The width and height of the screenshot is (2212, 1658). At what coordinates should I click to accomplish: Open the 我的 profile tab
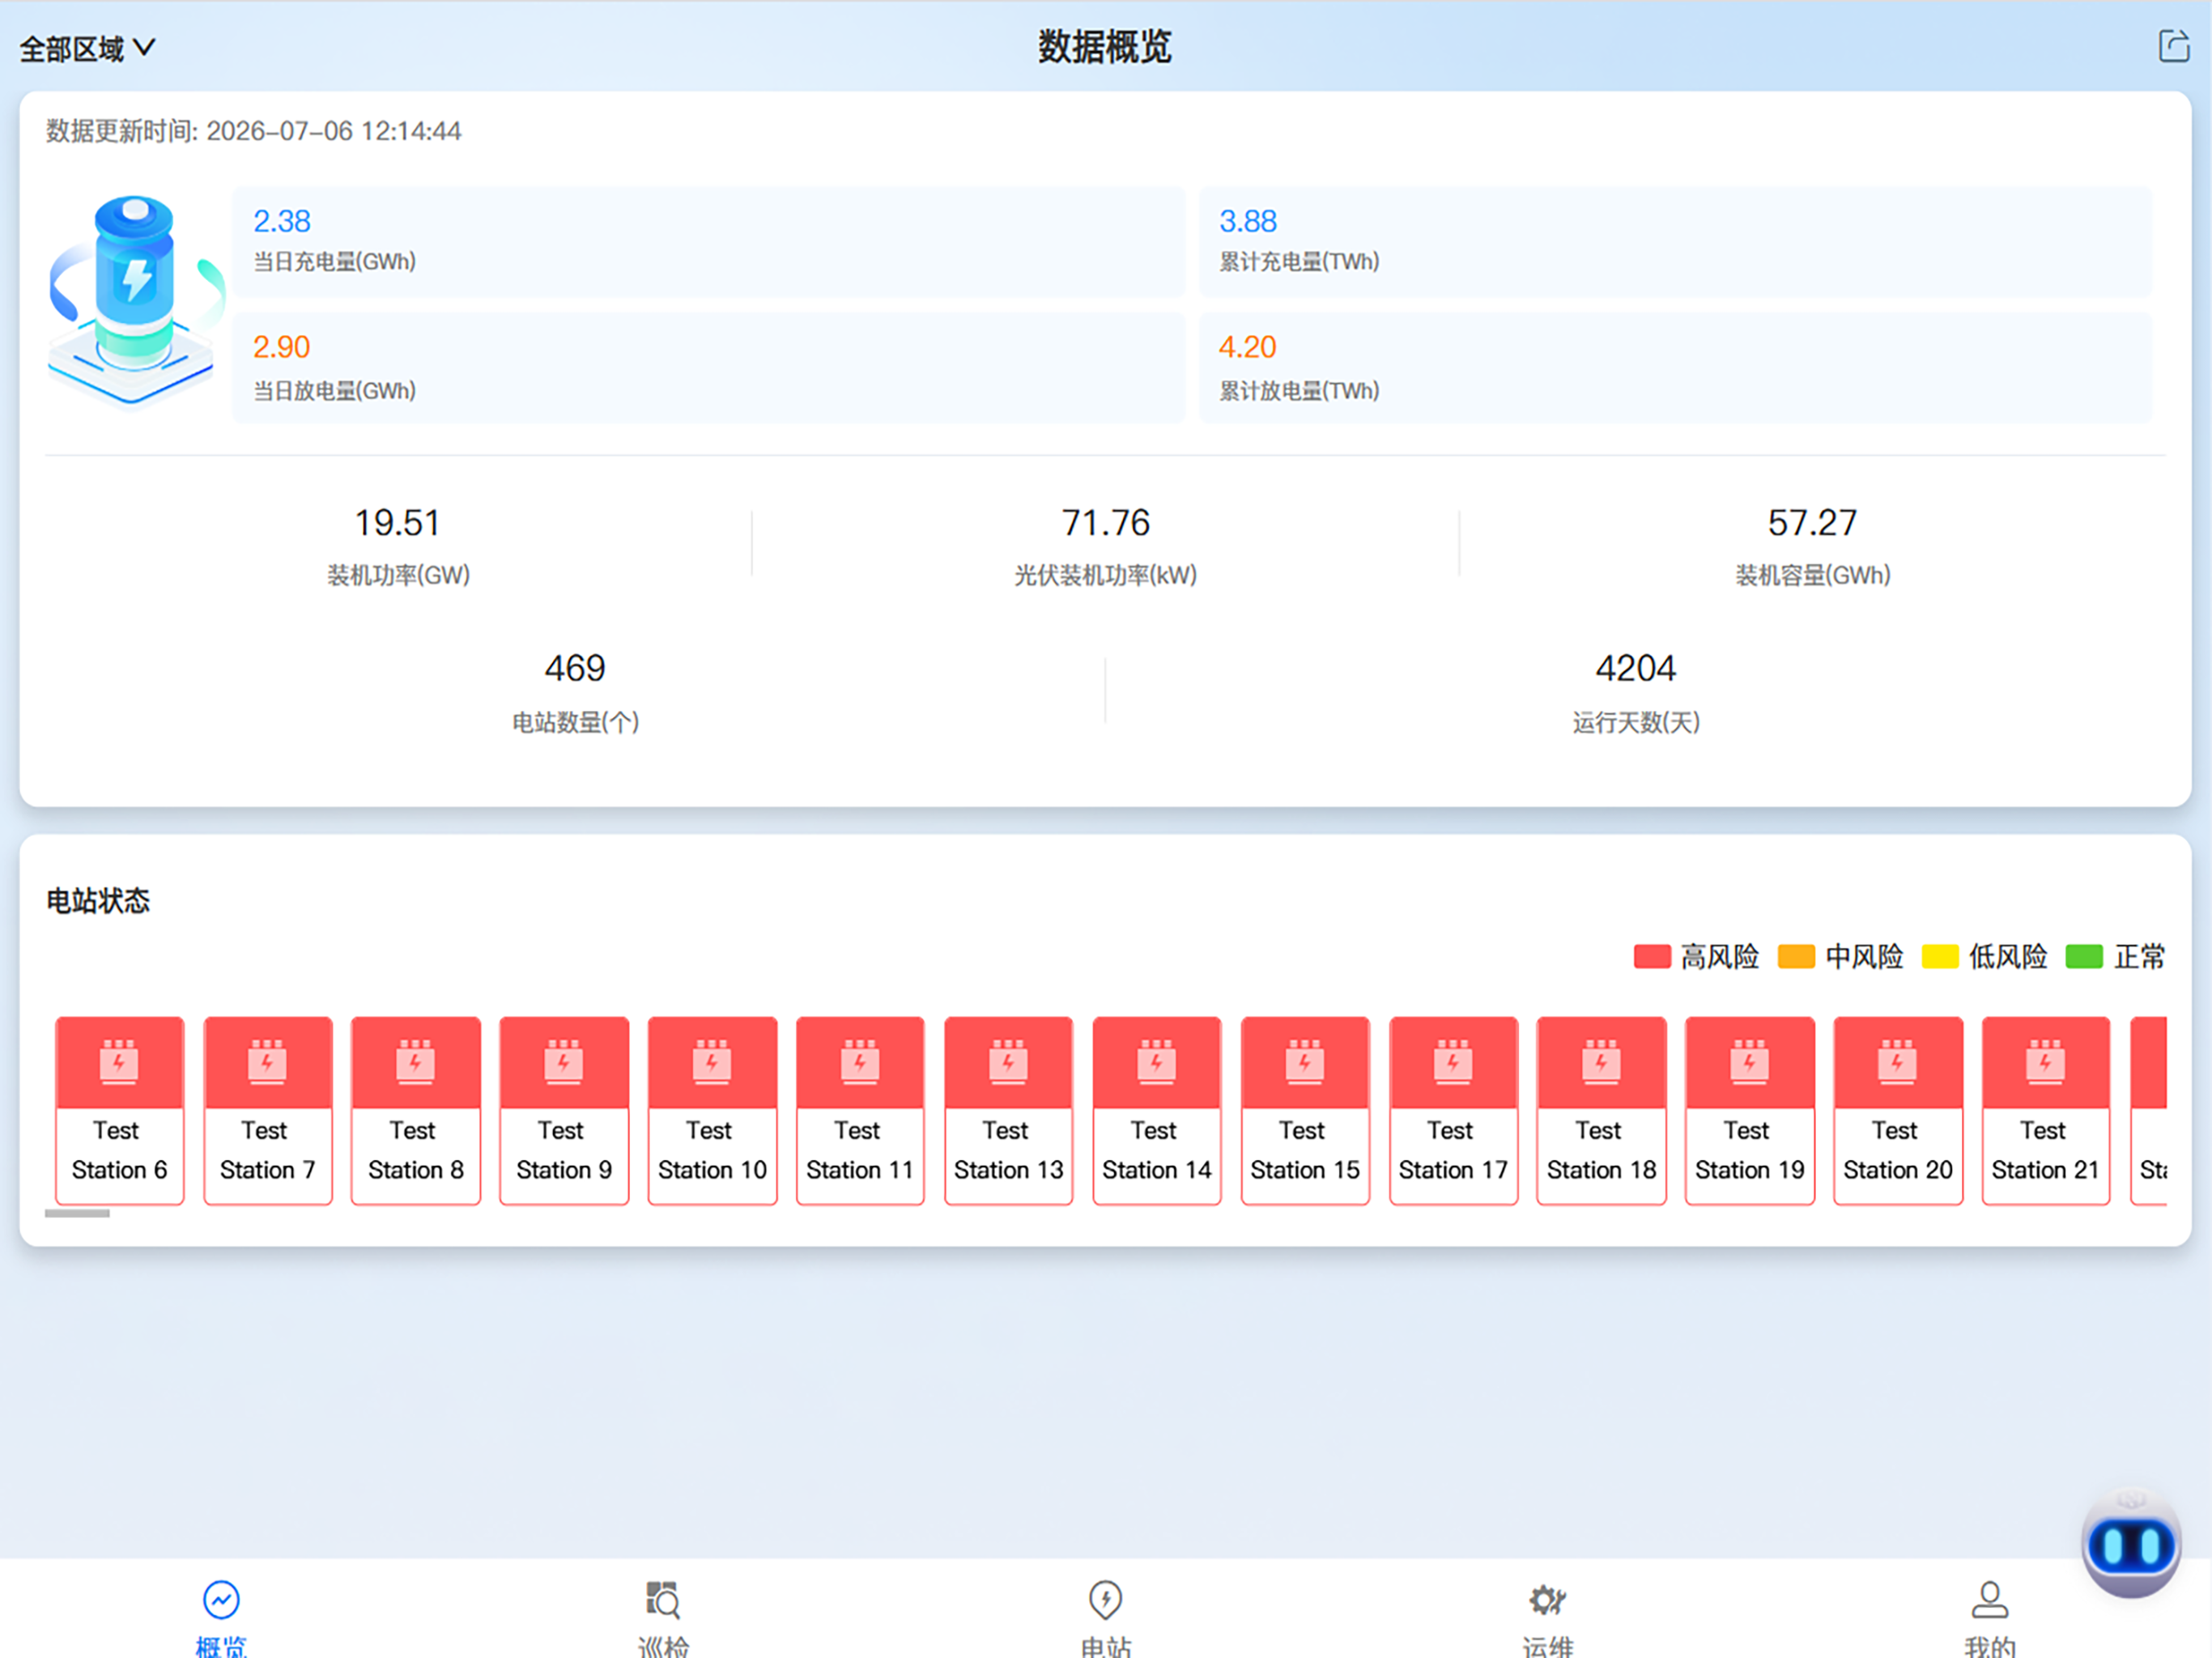click(x=1989, y=1617)
